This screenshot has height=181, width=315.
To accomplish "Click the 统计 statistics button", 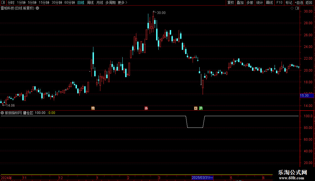I will coord(259,3).
